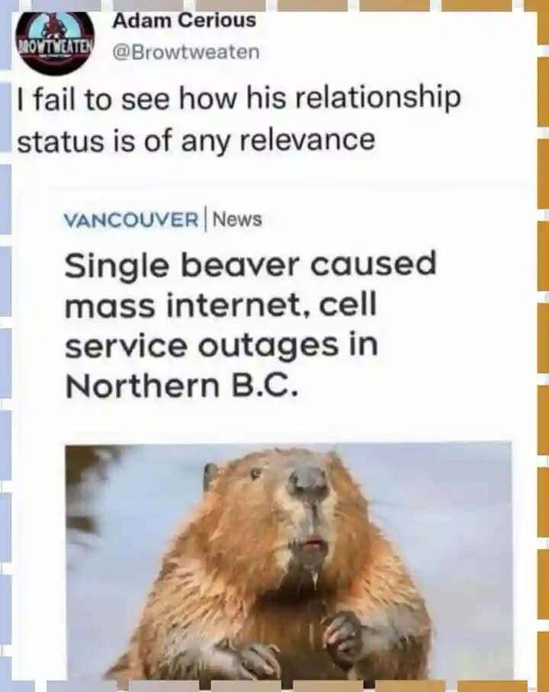
Task: Open the News category label
Action: coord(238,219)
